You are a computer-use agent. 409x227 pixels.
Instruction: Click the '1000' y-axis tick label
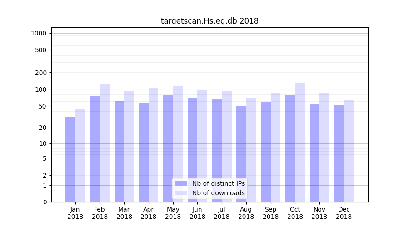pos(39,33)
